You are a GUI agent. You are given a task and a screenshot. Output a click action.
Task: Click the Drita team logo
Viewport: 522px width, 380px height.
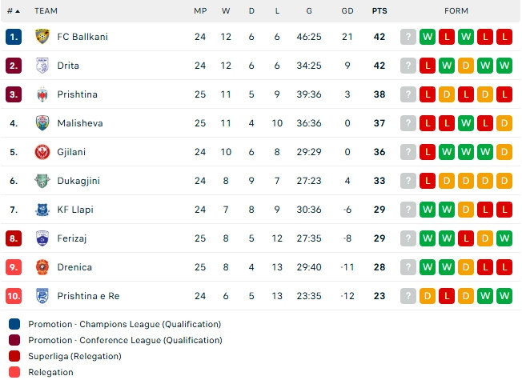[x=42, y=66]
